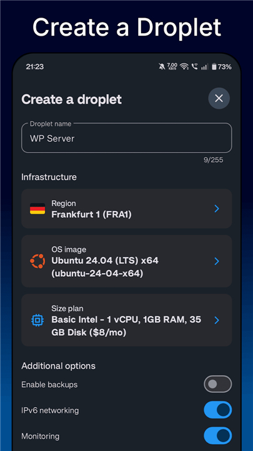
Task: Tap the 21:23 status bar clock
Action: [35, 67]
